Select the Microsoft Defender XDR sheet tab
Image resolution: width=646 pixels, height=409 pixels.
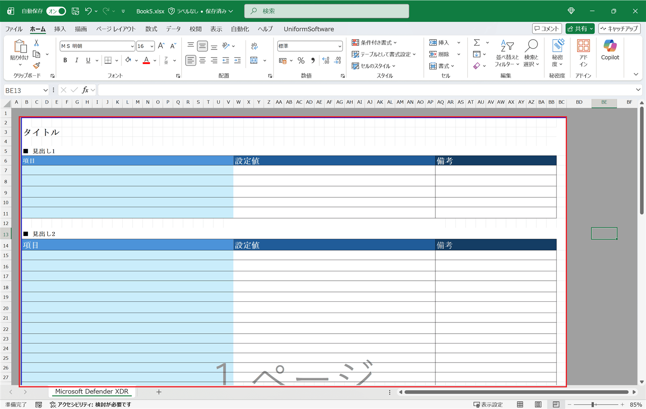point(92,391)
